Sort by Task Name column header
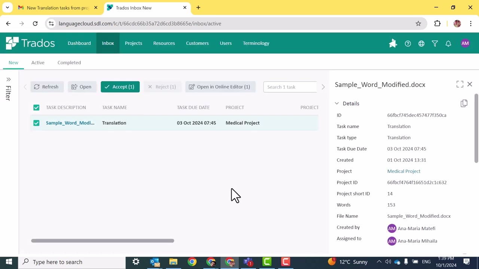This screenshot has height=269, width=479. coord(115,108)
